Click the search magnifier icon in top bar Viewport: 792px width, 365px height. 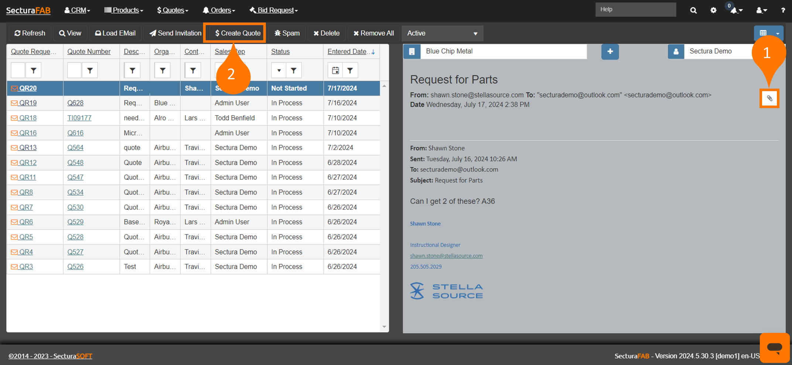point(693,10)
